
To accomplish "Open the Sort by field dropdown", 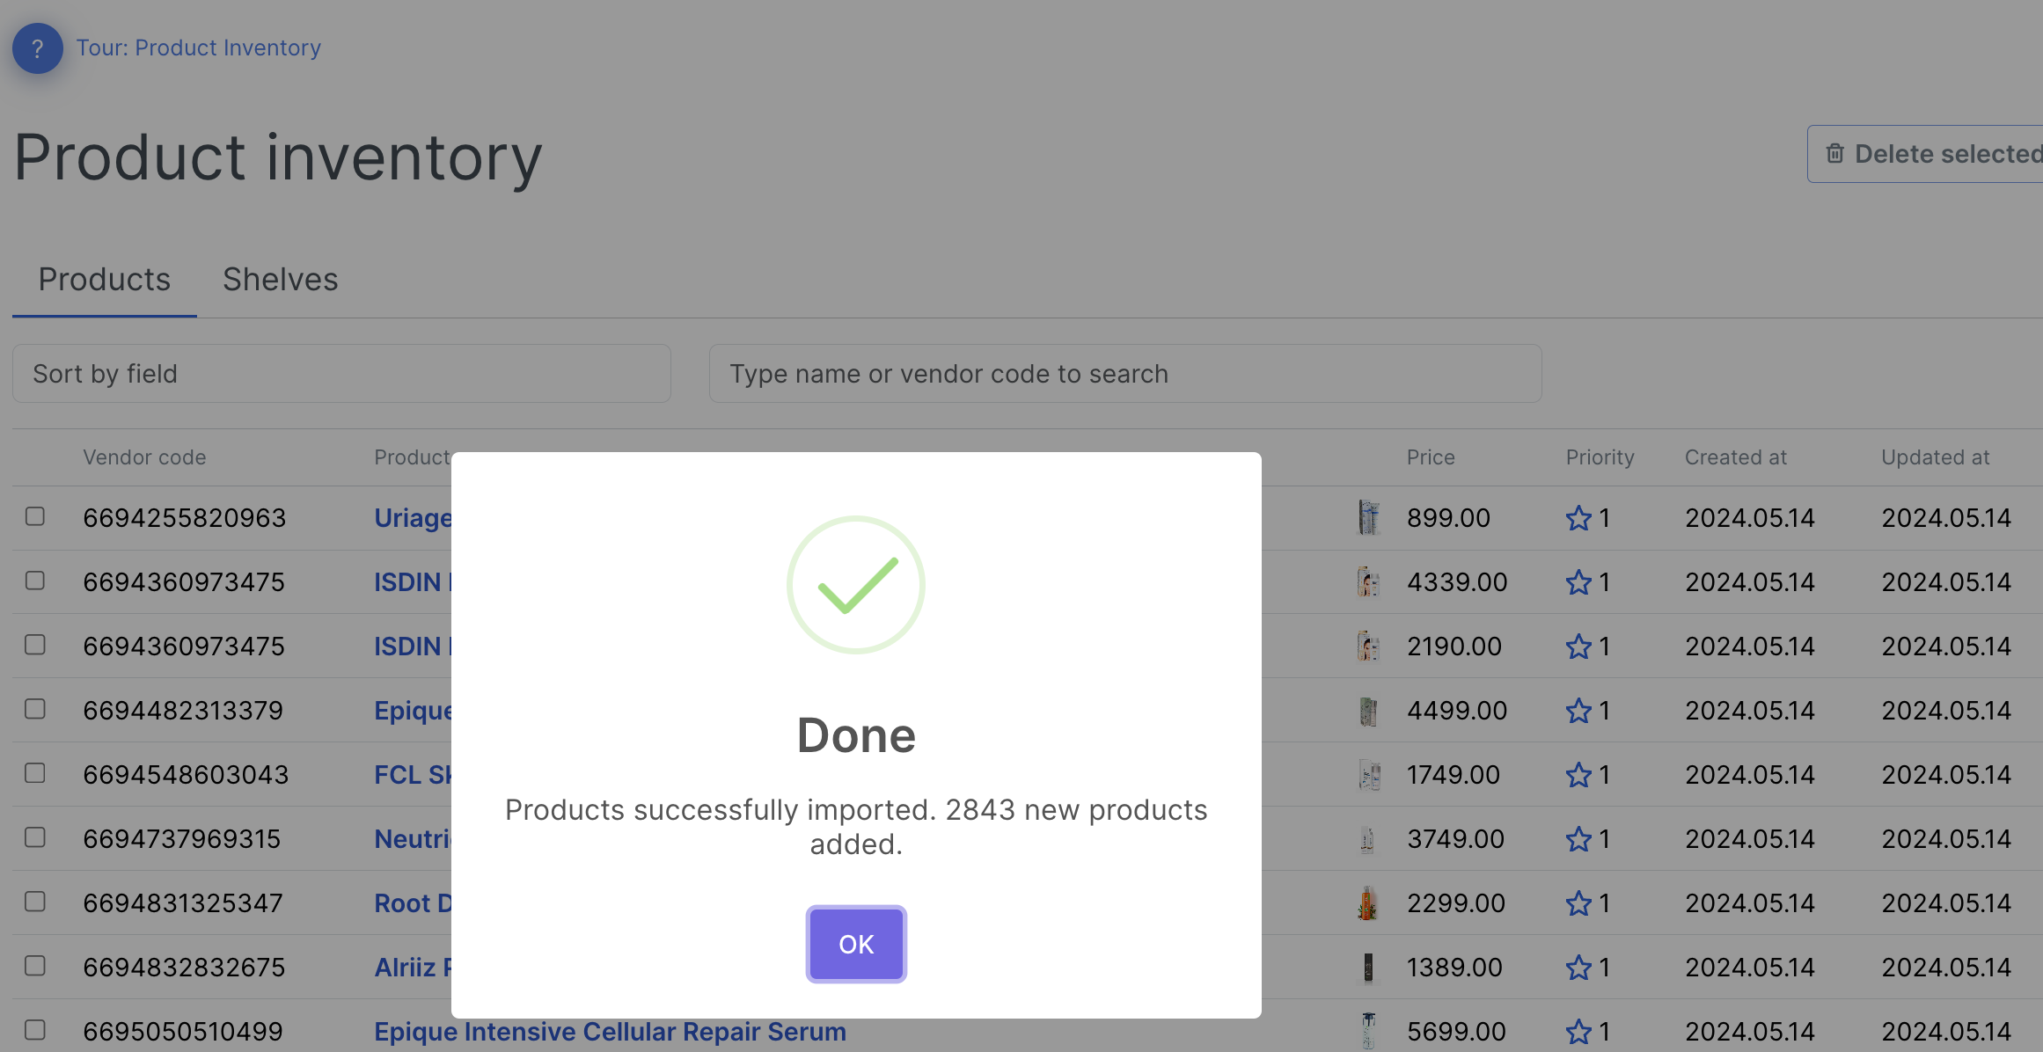I will point(341,374).
